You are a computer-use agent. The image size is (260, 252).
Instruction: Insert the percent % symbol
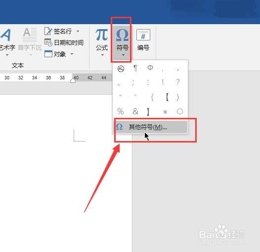[x=121, y=111]
